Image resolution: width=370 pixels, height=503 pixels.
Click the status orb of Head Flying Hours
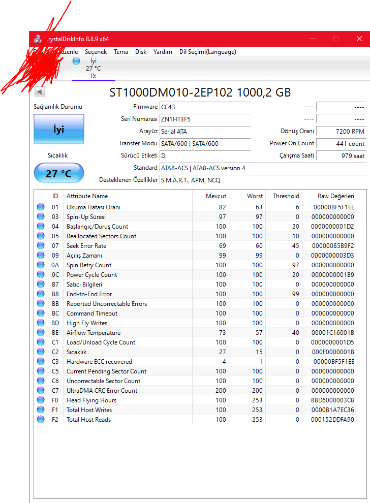point(41,400)
